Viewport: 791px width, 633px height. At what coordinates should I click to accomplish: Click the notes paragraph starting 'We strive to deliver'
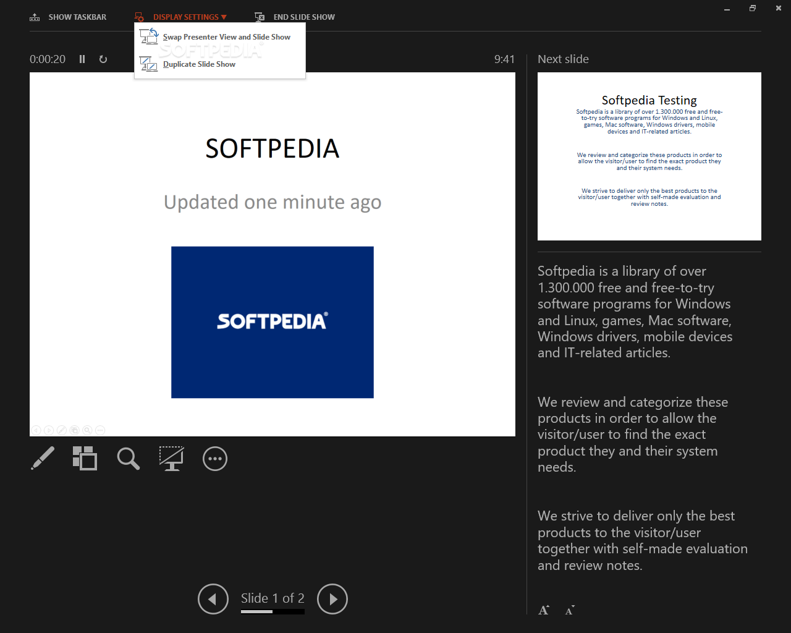click(x=643, y=540)
